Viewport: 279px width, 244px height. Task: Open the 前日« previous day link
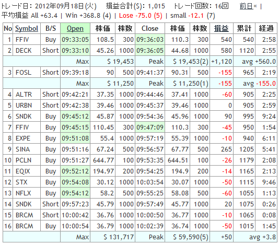point(248,6)
